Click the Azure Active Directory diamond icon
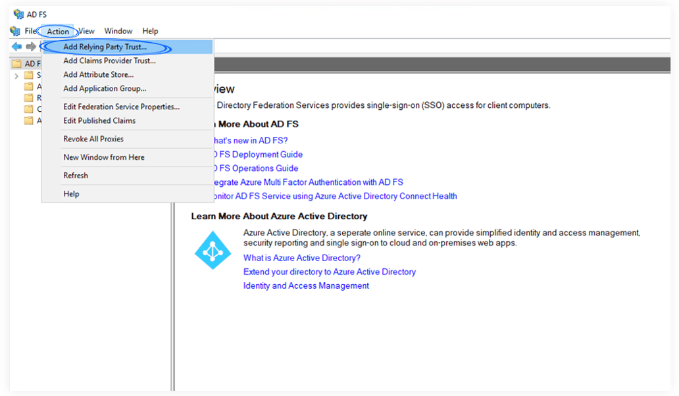 [213, 250]
